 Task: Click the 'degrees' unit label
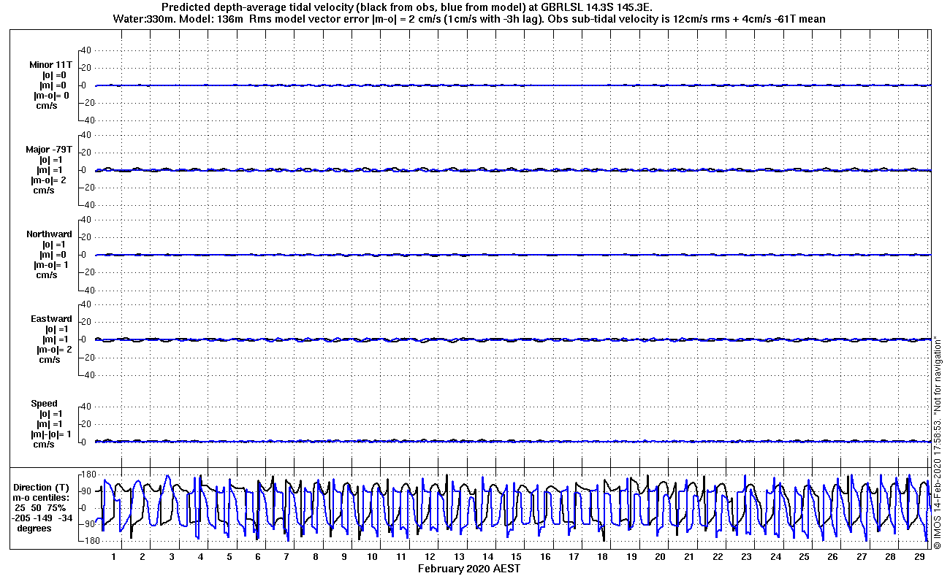tap(35, 528)
